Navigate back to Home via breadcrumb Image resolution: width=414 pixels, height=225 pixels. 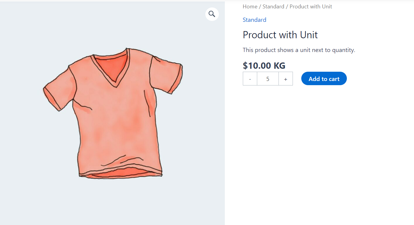[249, 6]
